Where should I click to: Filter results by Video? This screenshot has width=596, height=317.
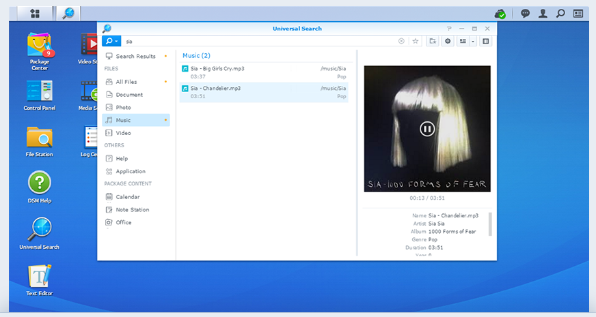(x=136, y=133)
